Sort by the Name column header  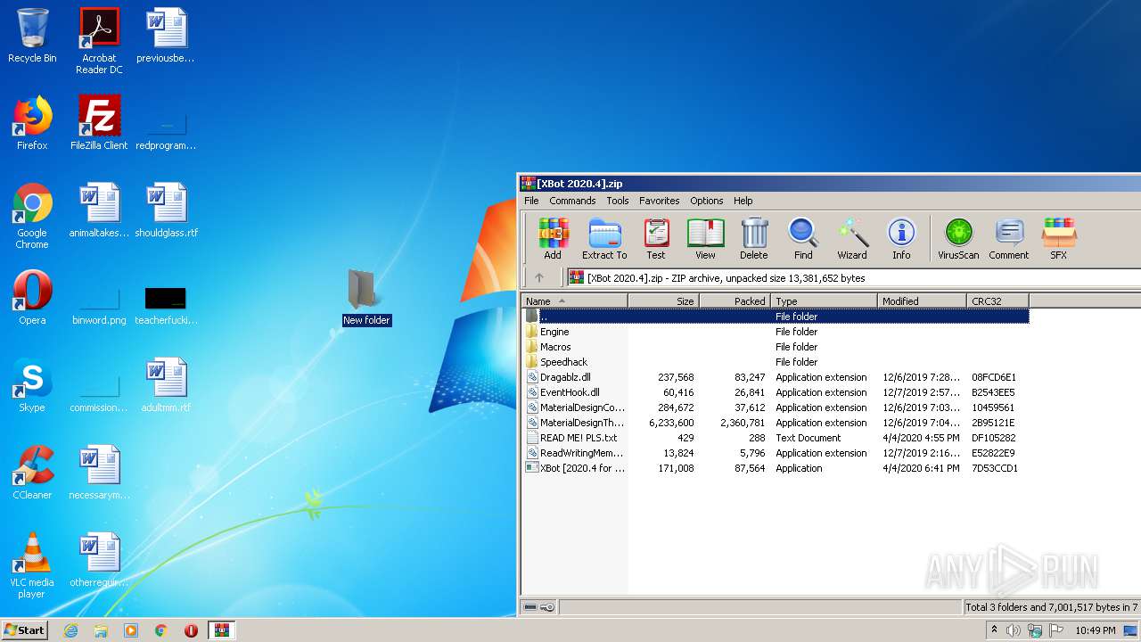click(575, 301)
